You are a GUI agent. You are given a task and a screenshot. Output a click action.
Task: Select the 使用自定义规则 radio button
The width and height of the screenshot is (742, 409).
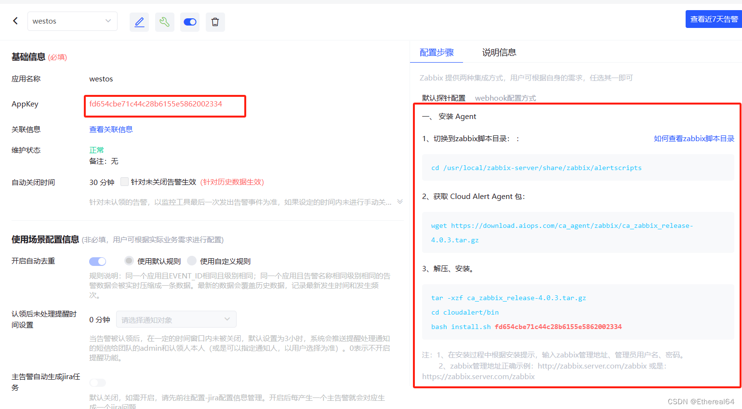coord(192,261)
